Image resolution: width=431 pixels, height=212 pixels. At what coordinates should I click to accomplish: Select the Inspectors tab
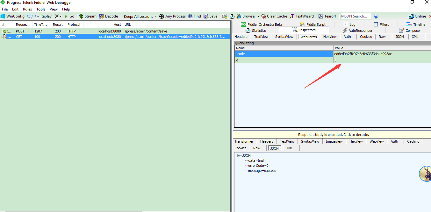coord(304,30)
